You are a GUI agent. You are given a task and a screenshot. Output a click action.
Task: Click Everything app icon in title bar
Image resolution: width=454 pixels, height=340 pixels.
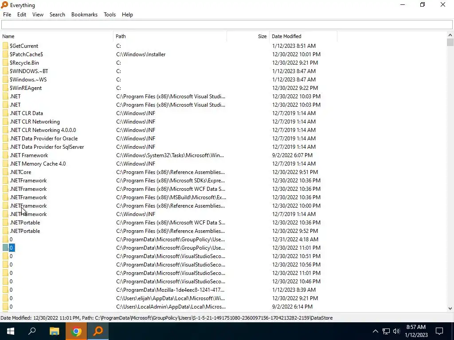pos(4,5)
